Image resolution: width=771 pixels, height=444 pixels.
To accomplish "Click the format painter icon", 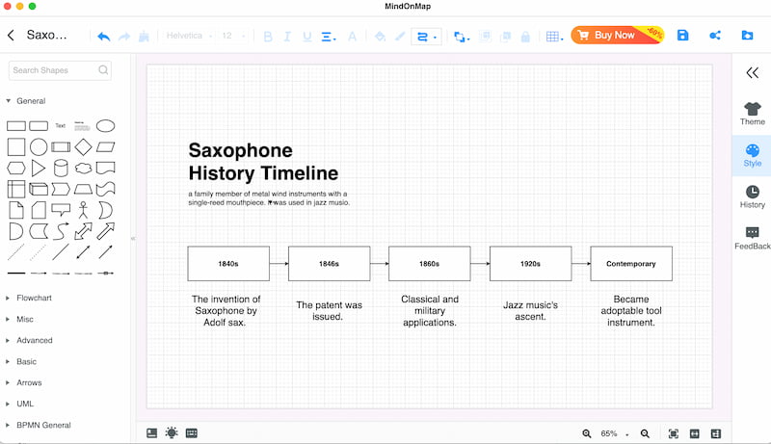I will (144, 37).
